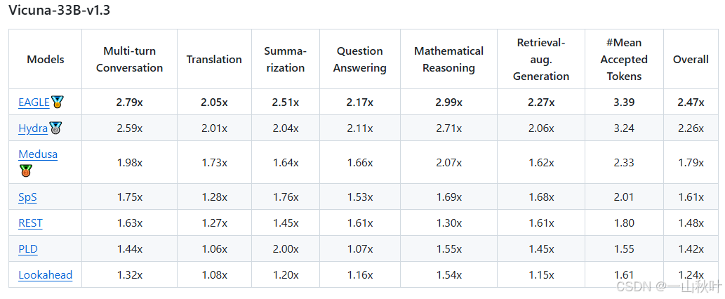Click PLD's 2.00x Summarization cell
The image size is (725, 299).
pyautogui.click(x=285, y=249)
